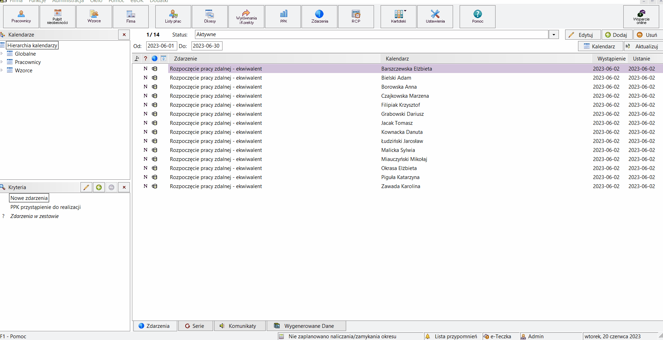
Task: Click the Od date field
Action: 162,46
